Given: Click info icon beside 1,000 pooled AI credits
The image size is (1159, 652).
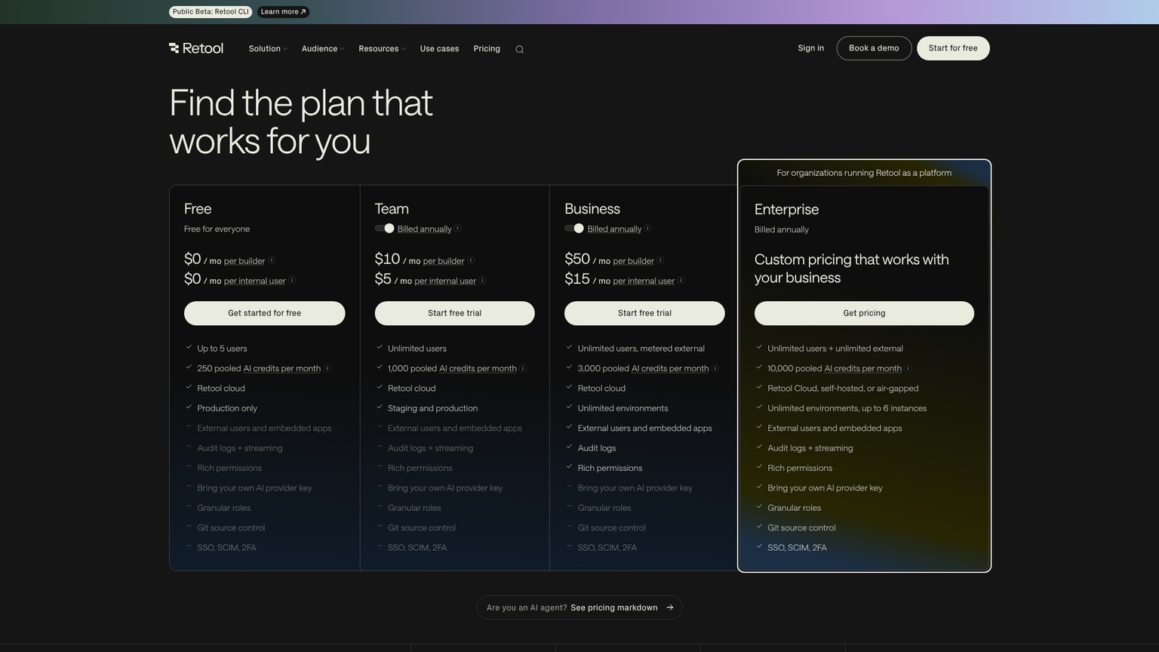Looking at the screenshot, I should click(x=523, y=368).
